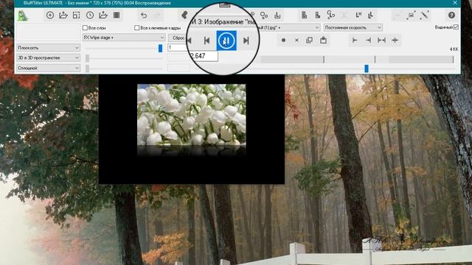The width and height of the screenshot is (472, 265).
Task: Click the crossed-arrows keyframe icon
Action: click(395, 40)
